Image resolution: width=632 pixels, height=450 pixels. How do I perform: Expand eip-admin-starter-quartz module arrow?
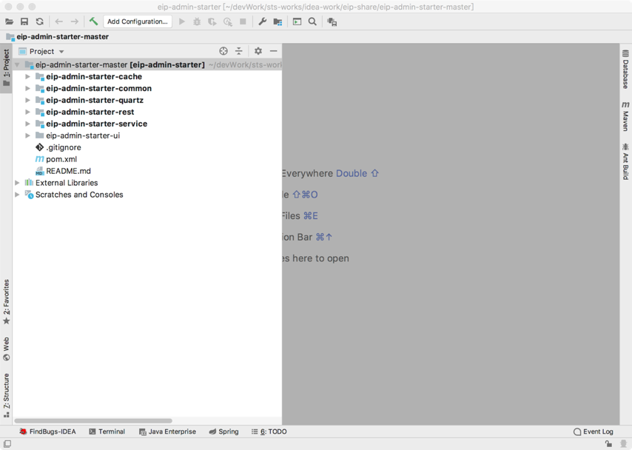[x=27, y=100]
